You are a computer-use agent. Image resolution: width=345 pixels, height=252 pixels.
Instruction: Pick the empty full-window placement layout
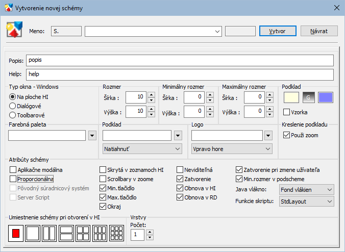33,233
